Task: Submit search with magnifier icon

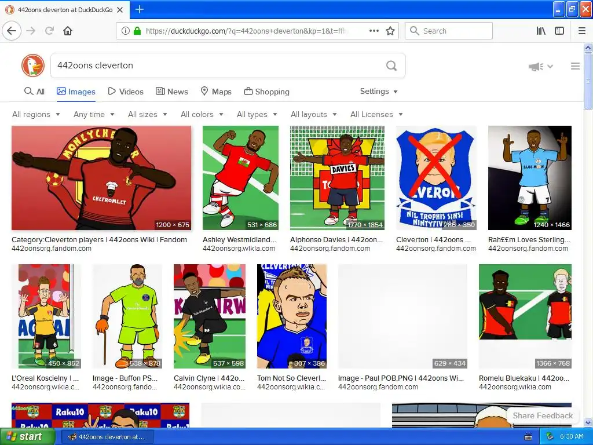Action: 391,65
